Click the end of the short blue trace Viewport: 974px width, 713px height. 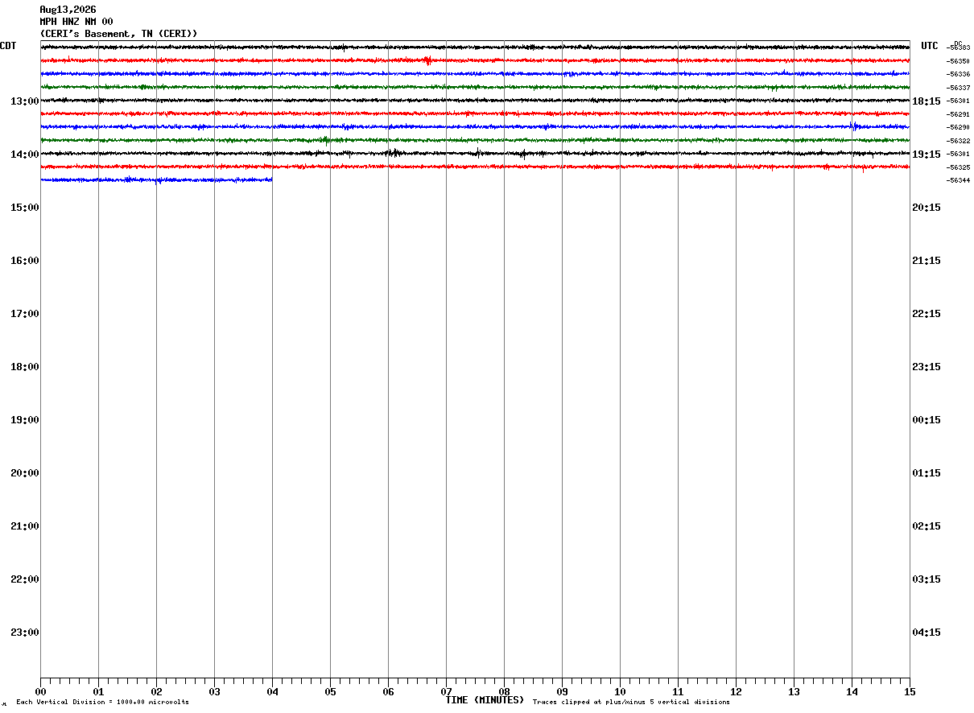[271, 180]
